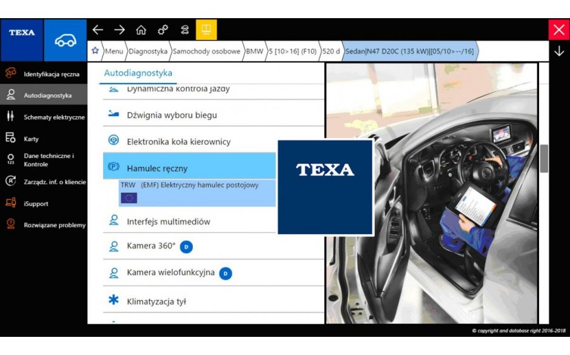Select Dynamiczna kontrola jazdy system

pyautogui.click(x=213, y=91)
